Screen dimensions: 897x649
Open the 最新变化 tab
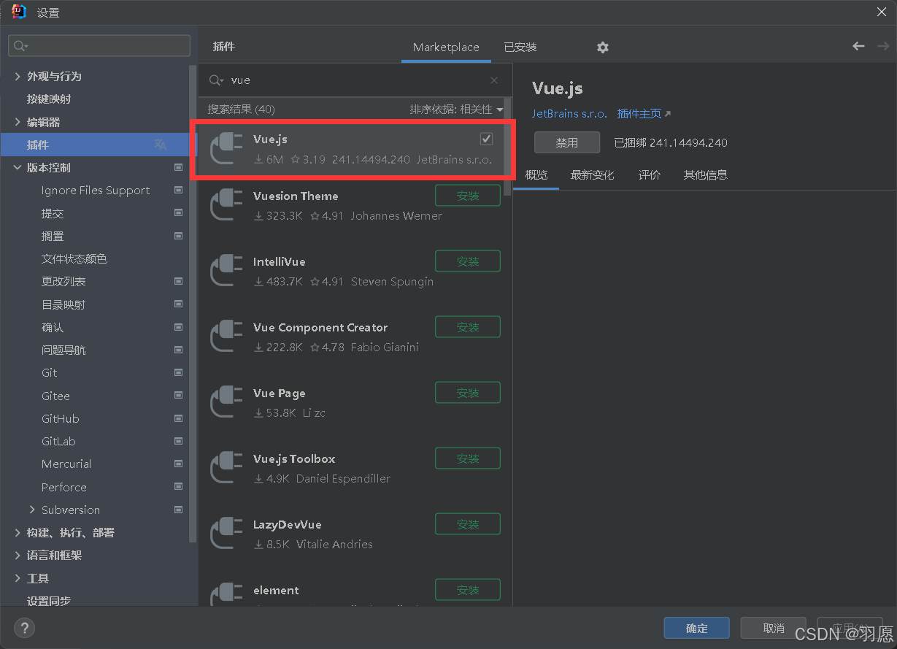click(x=593, y=174)
